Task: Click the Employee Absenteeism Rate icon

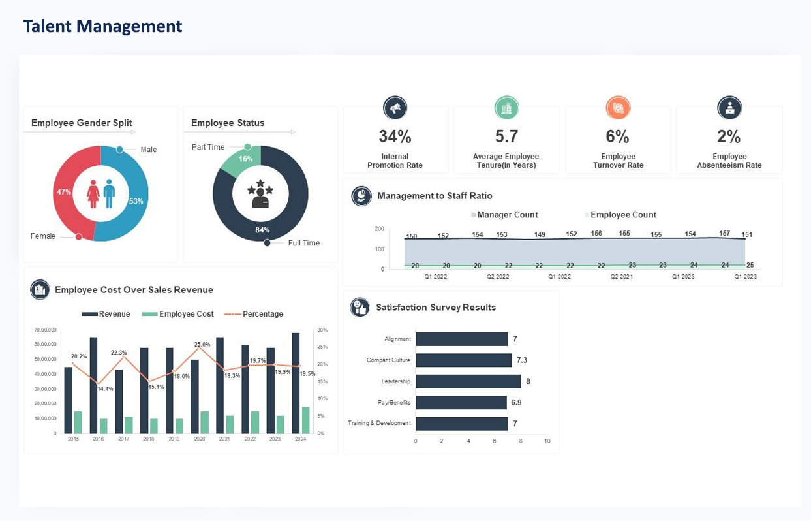Action: click(729, 108)
